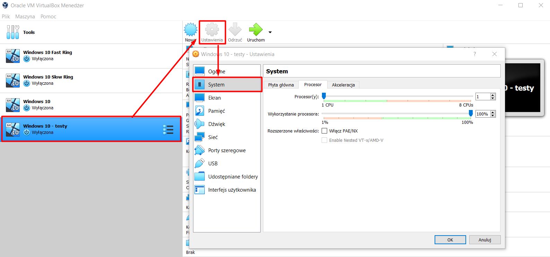The height and width of the screenshot is (257, 550).
Task: Click the Odrzuć (discard) arrow icon
Action: [x=235, y=30]
